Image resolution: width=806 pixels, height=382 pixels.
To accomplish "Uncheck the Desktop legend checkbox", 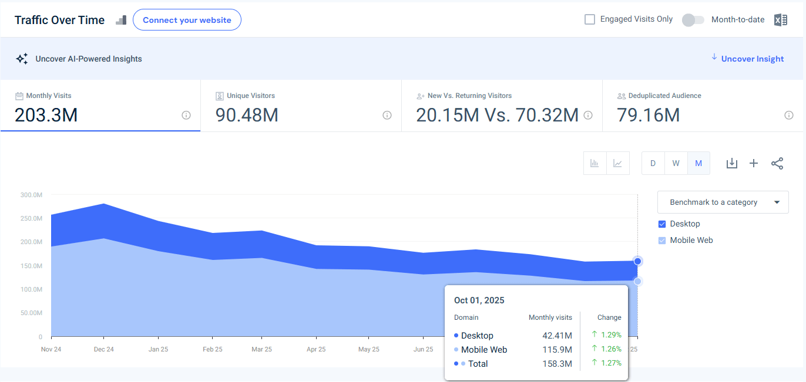I will coord(663,224).
